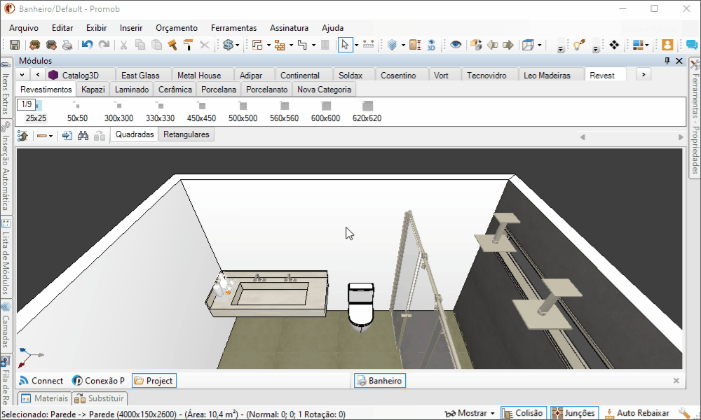The width and height of the screenshot is (701, 420).
Task: Open the Materiais tab button
Action: [x=45, y=398]
